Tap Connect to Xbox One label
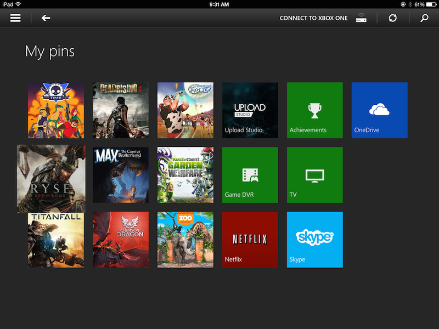 (313, 18)
